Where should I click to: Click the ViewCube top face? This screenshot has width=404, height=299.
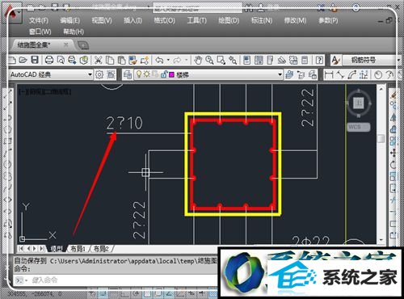pos(359,103)
